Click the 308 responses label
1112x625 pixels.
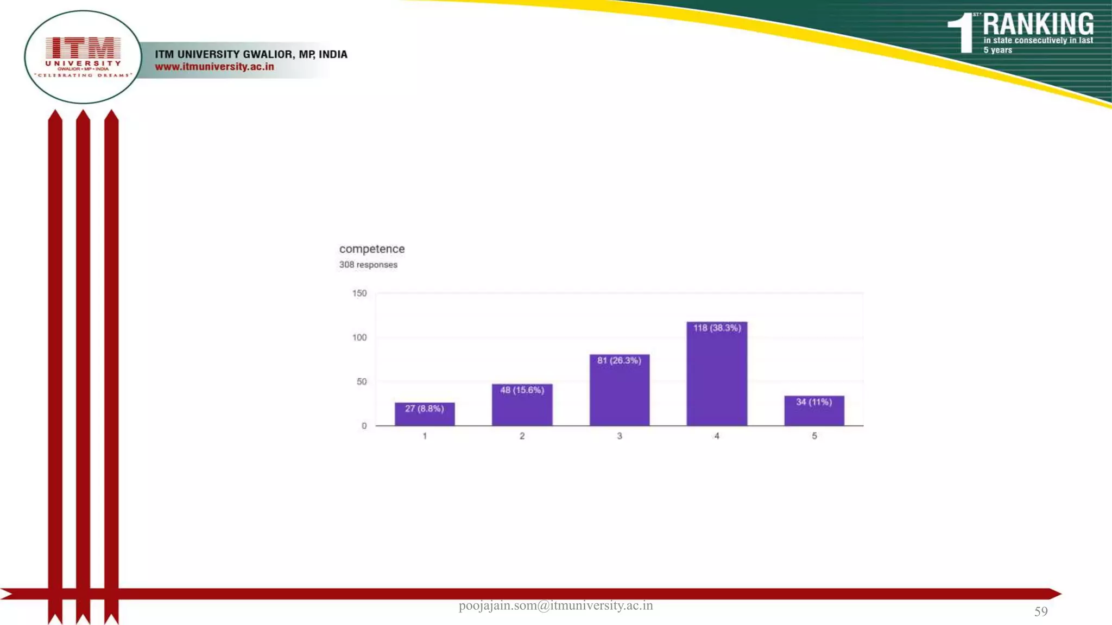click(x=368, y=265)
